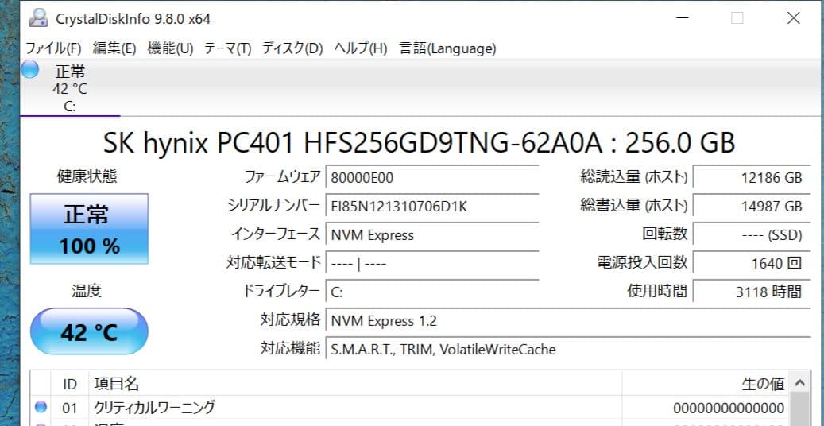This screenshot has height=426, width=824.
Task: Click the 対応機能 field with S.M.A.R.T., TRIM
Action: pos(568,348)
